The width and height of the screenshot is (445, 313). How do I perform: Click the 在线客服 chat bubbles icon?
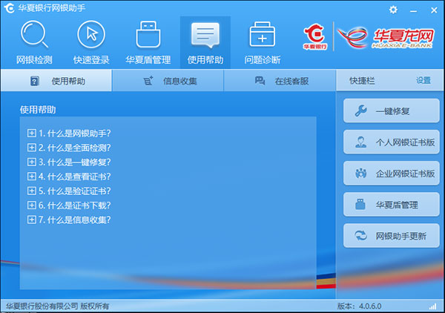tap(260, 81)
